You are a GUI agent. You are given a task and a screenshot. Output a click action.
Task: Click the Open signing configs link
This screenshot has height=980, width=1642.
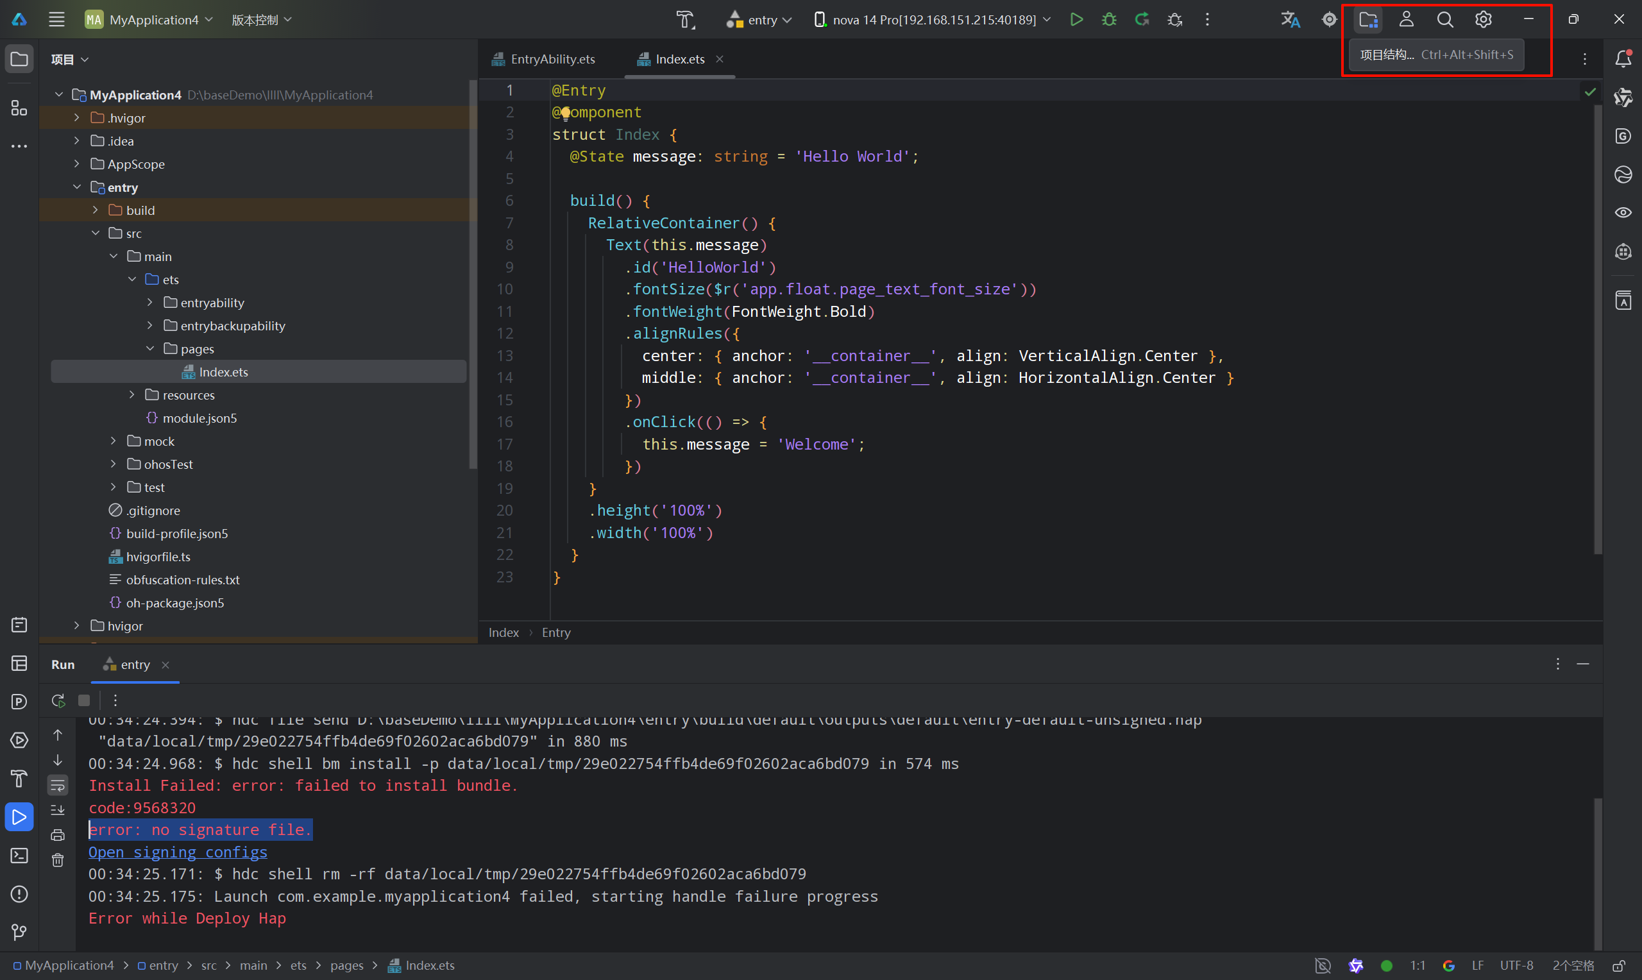pyautogui.click(x=178, y=852)
